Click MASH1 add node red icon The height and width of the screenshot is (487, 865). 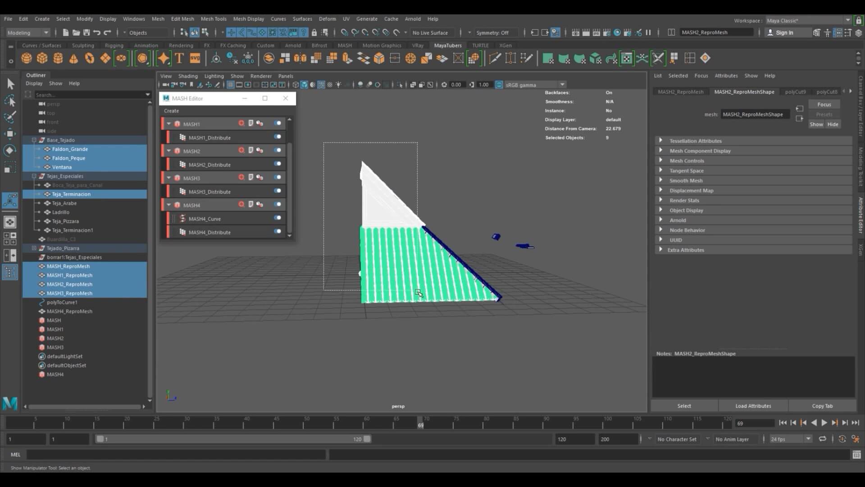point(241,123)
